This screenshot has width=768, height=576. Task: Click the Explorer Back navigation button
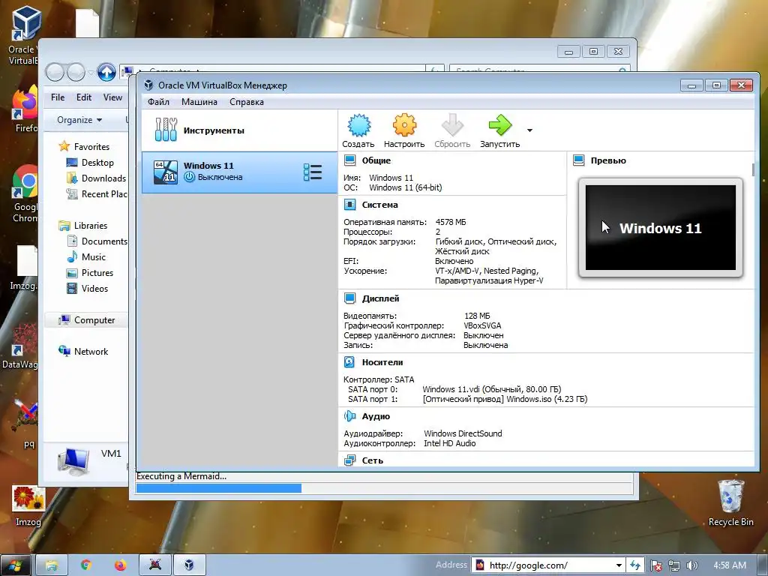coord(55,73)
